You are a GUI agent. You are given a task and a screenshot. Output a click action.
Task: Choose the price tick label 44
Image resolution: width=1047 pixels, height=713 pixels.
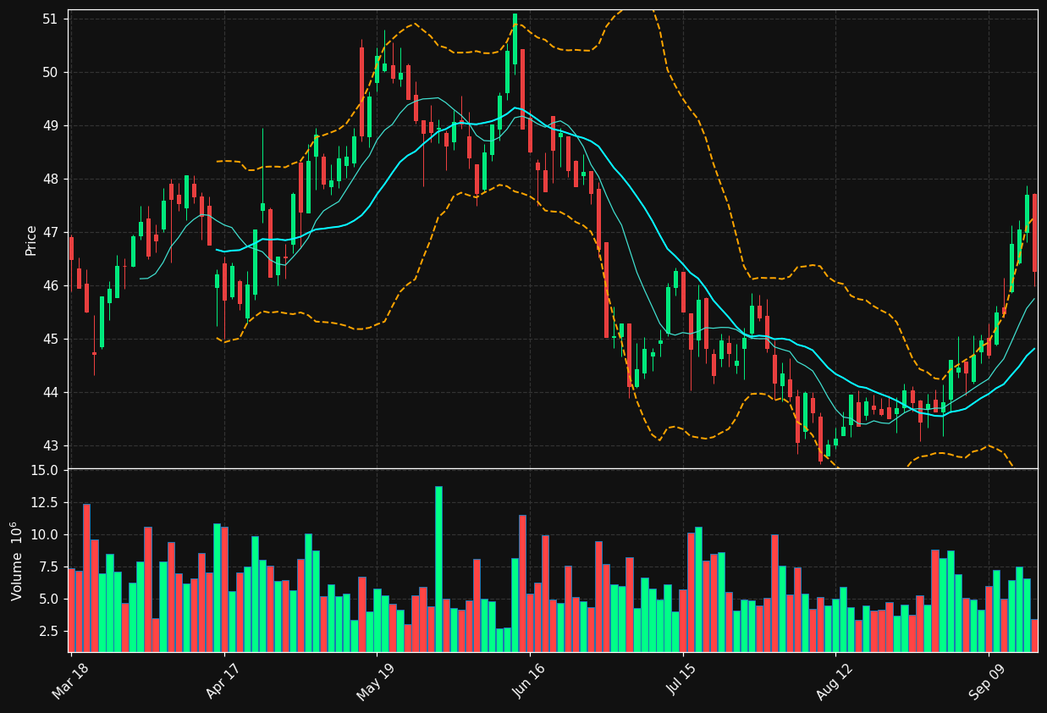(x=50, y=392)
